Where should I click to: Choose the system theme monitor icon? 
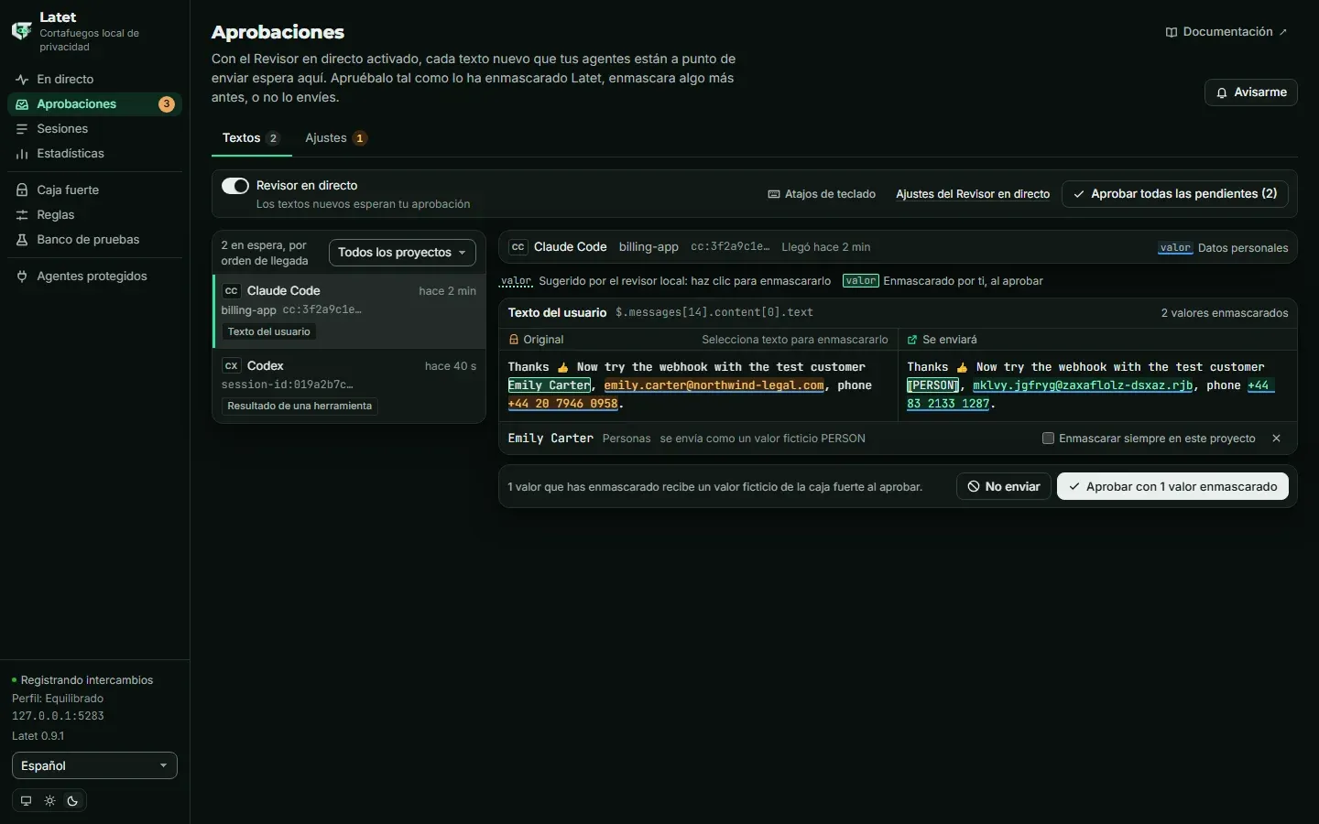[26, 801]
